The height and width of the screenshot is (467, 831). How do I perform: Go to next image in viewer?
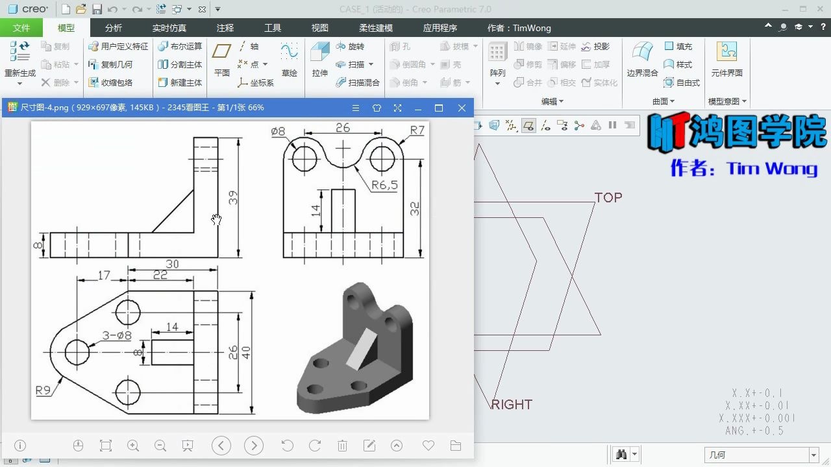tap(254, 446)
